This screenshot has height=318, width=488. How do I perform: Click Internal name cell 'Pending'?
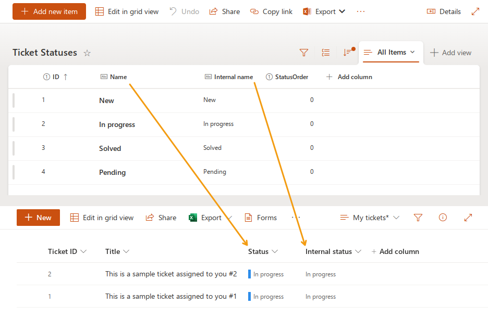(215, 172)
